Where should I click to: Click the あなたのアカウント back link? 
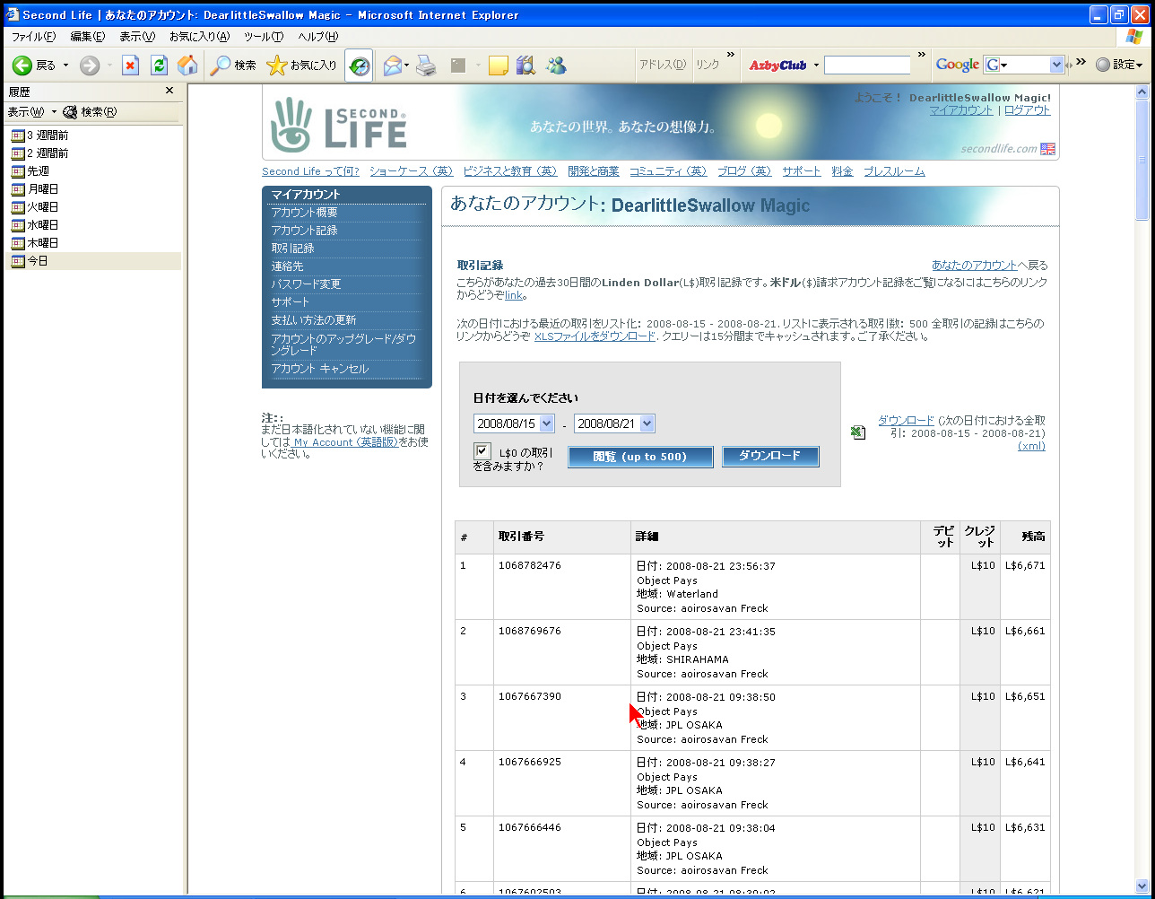(974, 266)
